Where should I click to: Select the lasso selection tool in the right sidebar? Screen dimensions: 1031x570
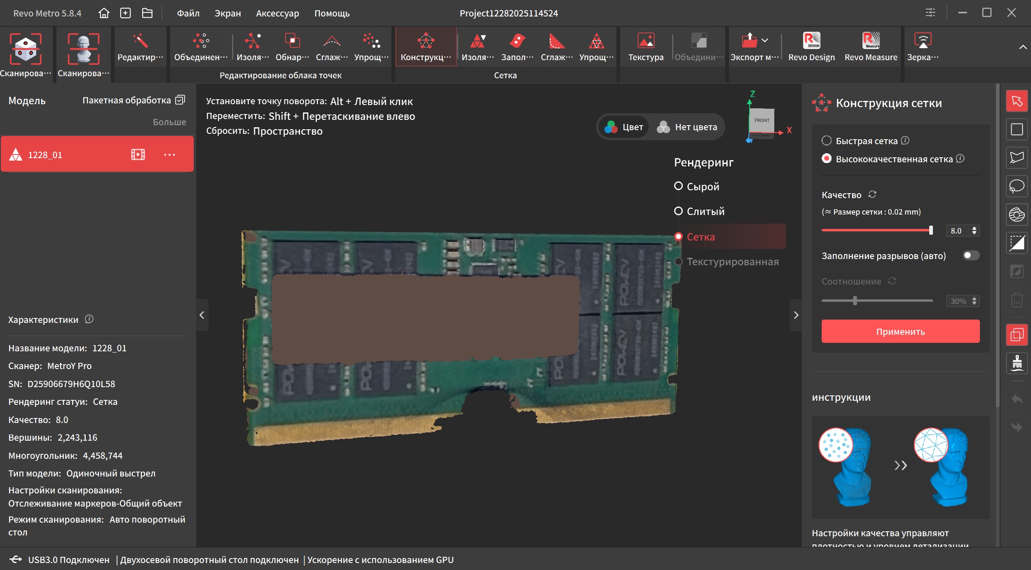click(x=1016, y=187)
